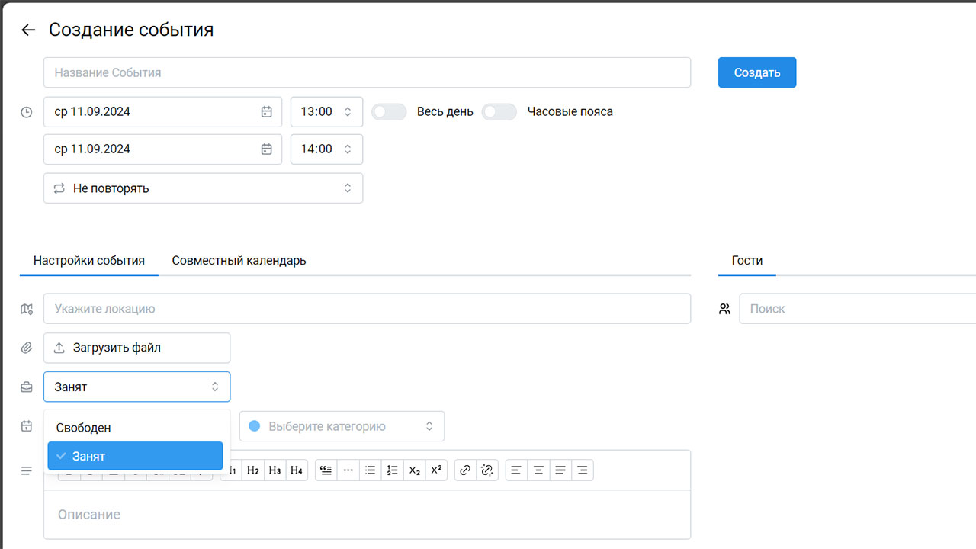The width and height of the screenshot is (976, 549).
Task: Create a numbered list
Action: pos(393,470)
